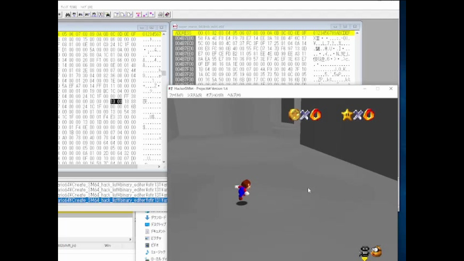
Task: Open ピクチャ folder in Explorer sidebar
Action: pos(153,238)
